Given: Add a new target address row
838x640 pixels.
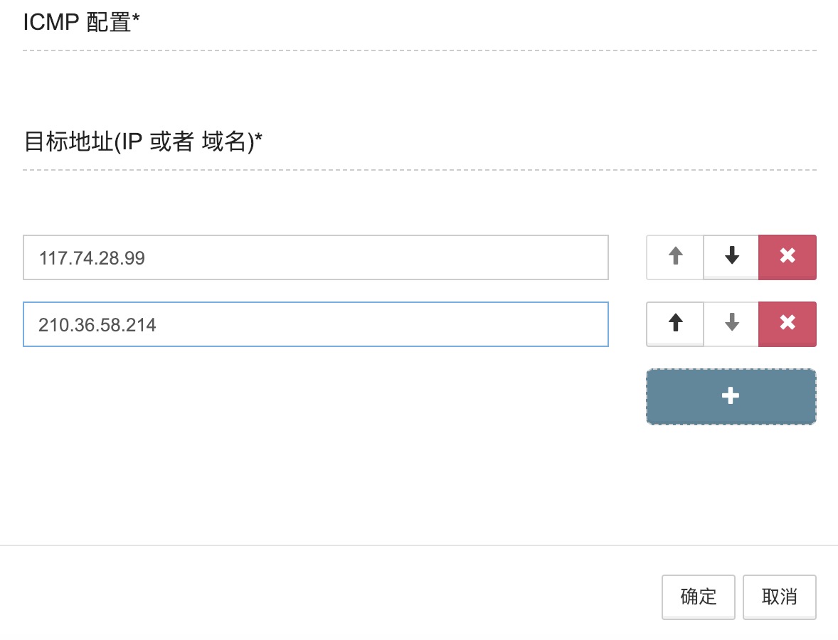Looking at the screenshot, I should tap(731, 397).
